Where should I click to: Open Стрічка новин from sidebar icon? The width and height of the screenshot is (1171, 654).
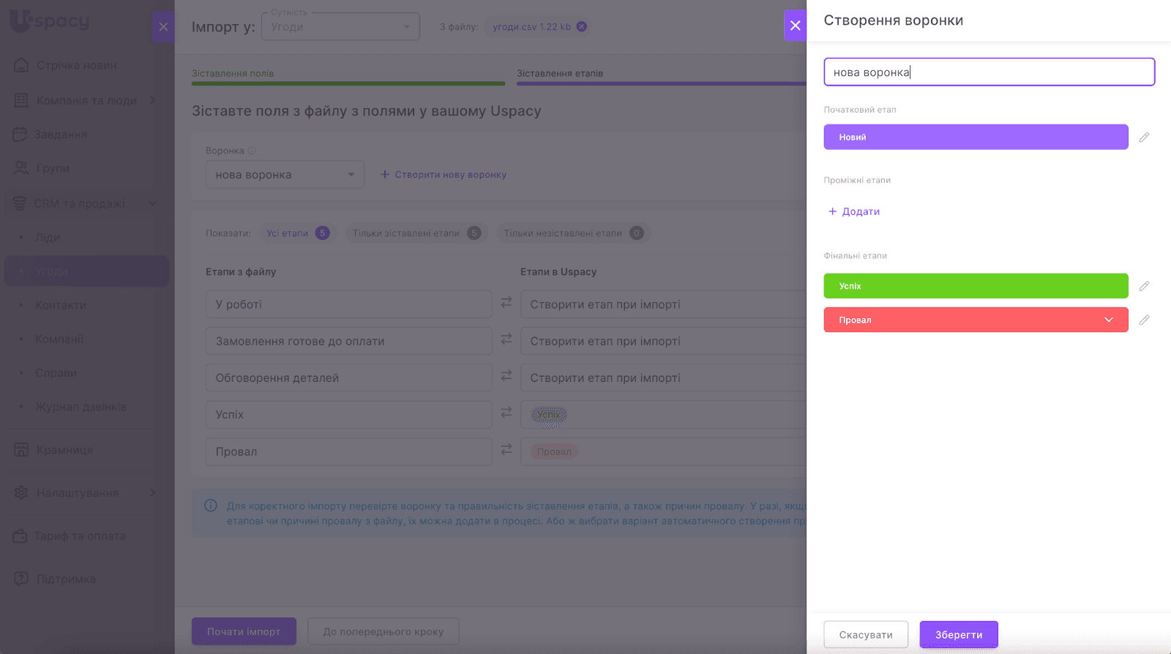coord(21,65)
